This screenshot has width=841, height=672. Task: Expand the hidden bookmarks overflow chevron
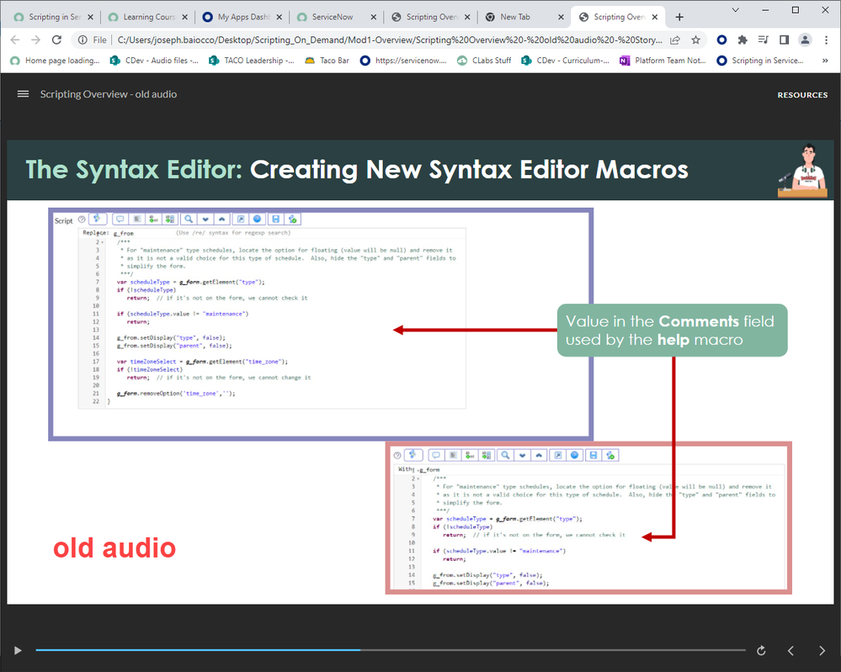[x=826, y=61]
